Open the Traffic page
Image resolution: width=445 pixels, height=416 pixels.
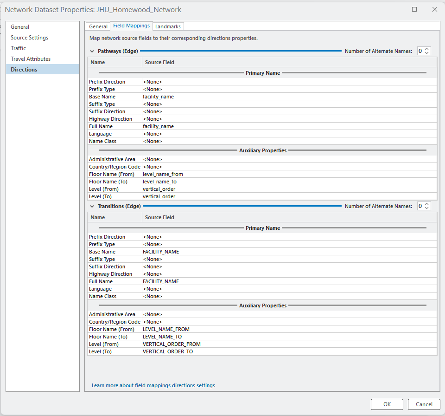click(x=43, y=48)
